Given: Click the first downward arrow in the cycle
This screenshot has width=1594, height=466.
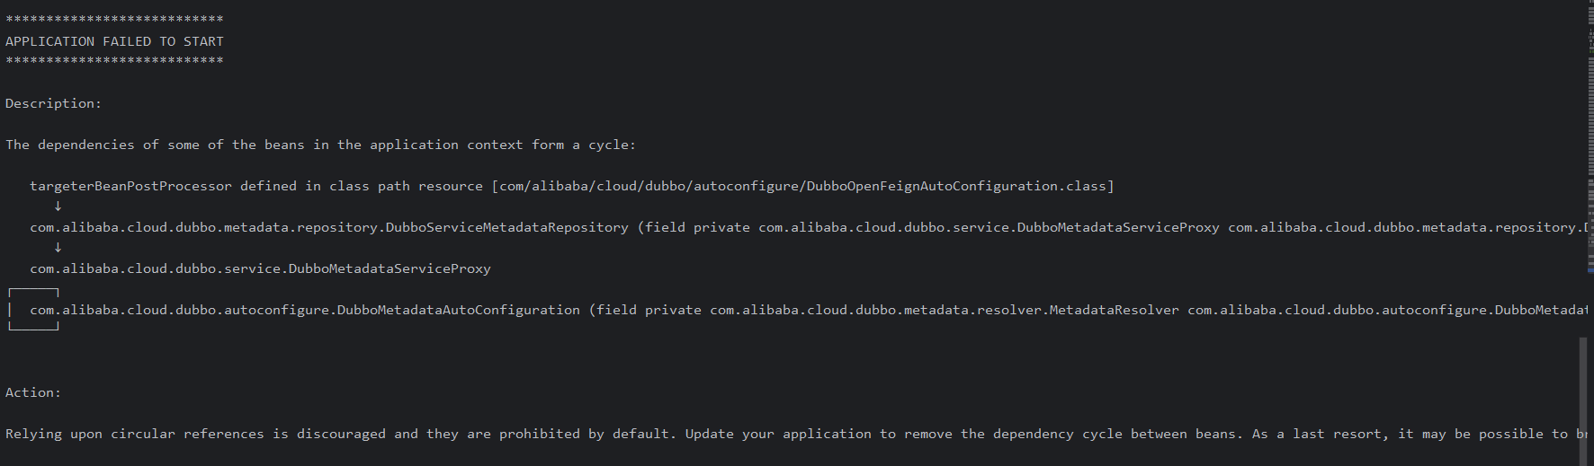Looking at the screenshot, I should pyautogui.click(x=58, y=207).
